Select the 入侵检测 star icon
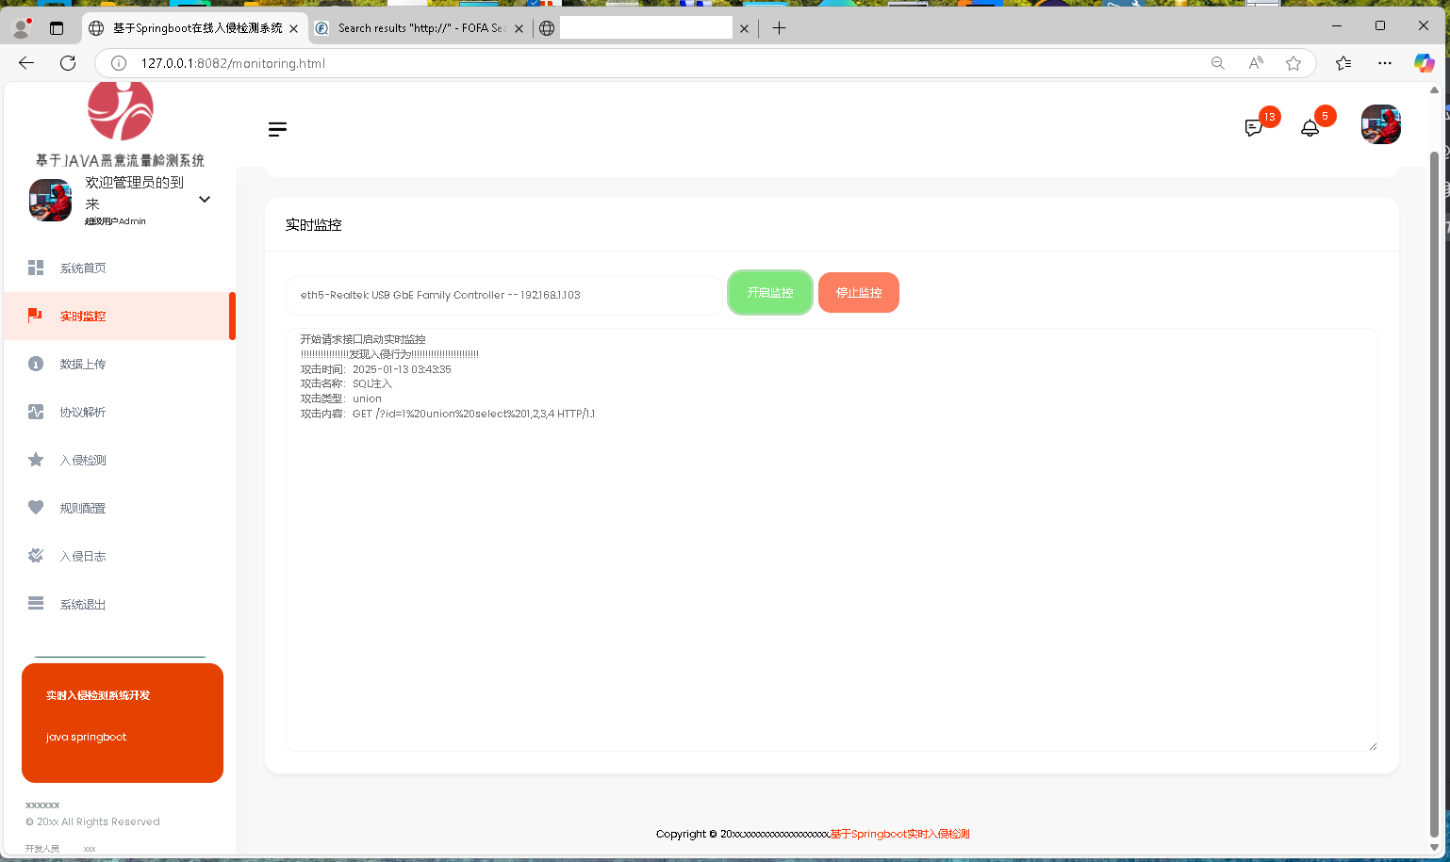This screenshot has width=1450, height=862. [x=35, y=460]
